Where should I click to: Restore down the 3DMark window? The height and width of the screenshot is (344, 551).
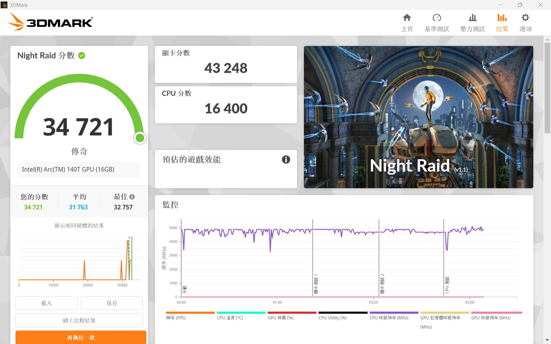tap(520, 5)
